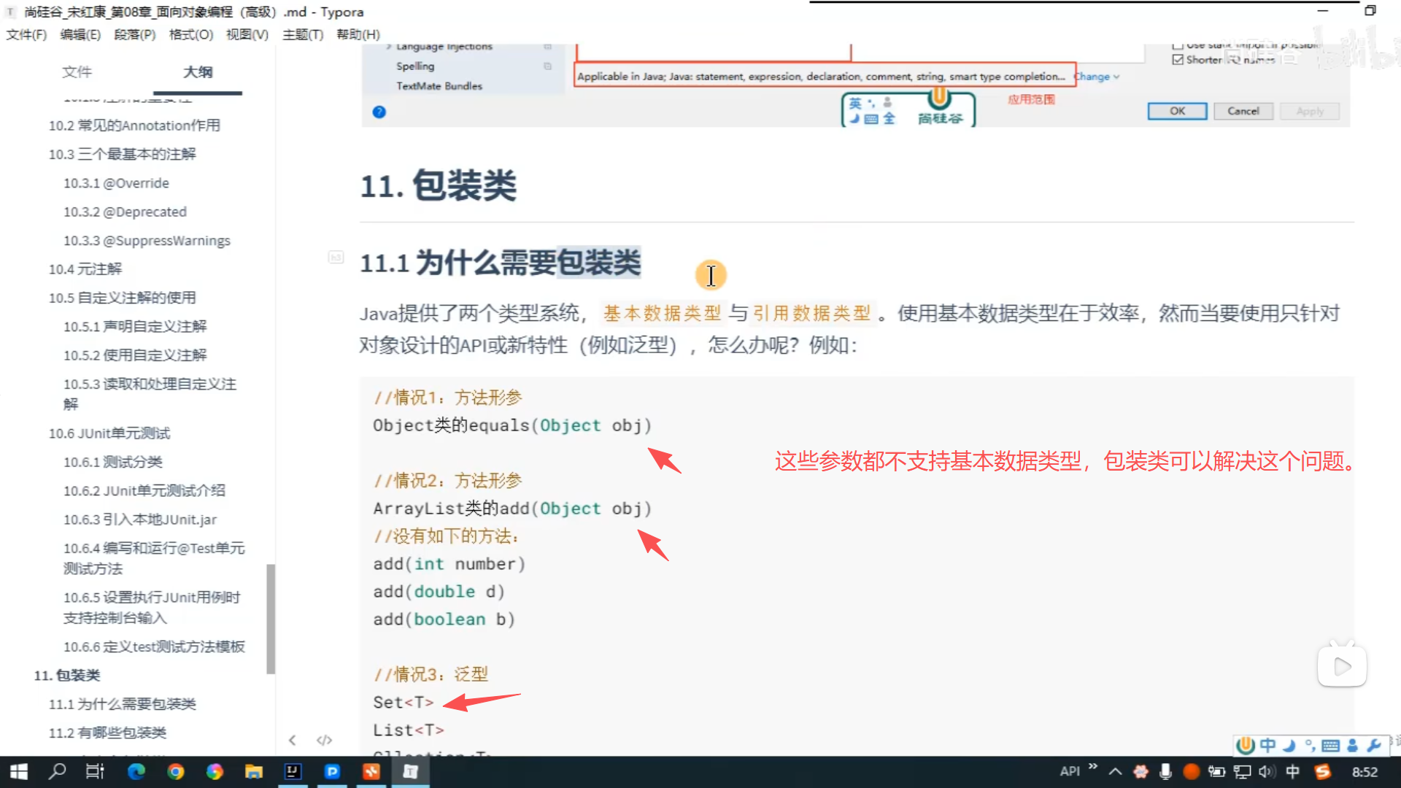Open IntelliJ IDEA from taskbar
Viewport: 1401px width, 788px height.
pyautogui.click(x=293, y=771)
